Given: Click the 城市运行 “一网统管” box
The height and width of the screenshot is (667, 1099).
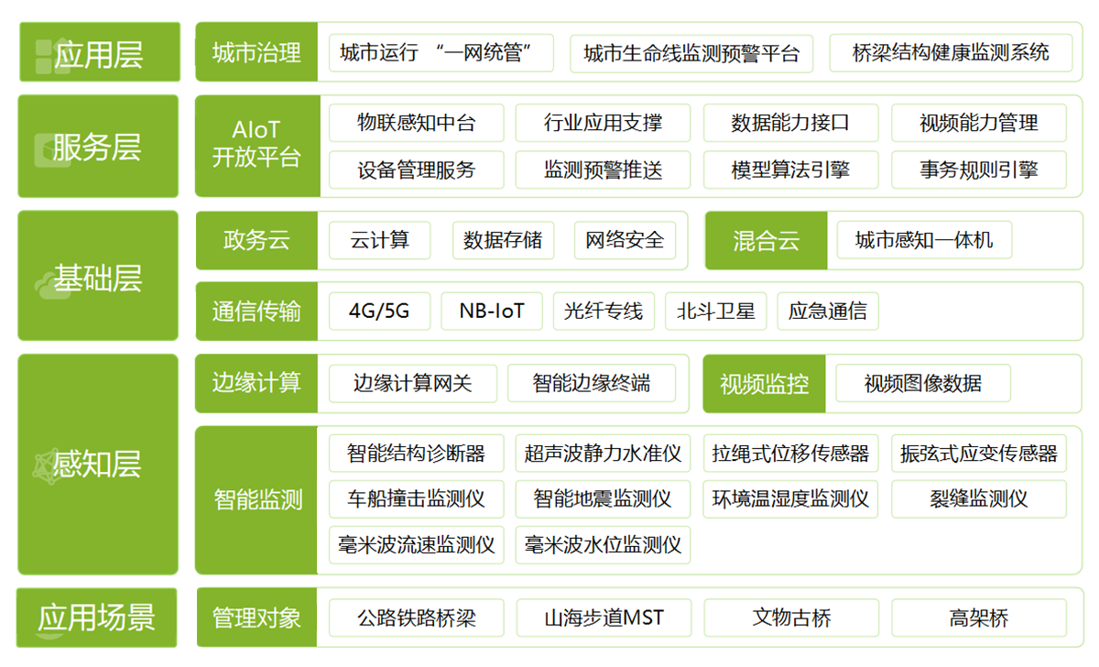Looking at the screenshot, I should click(441, 53).
